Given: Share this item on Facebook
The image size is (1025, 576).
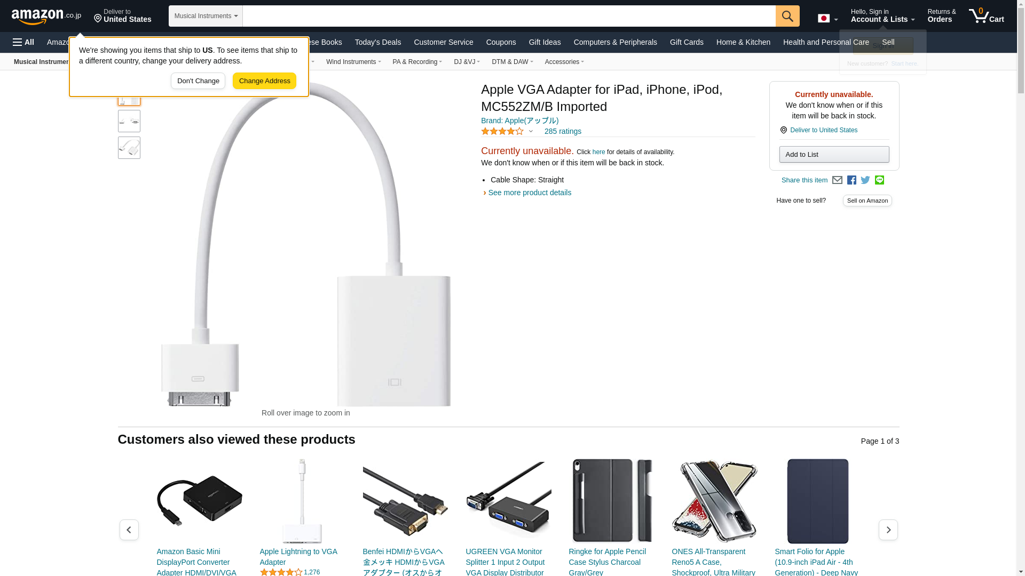Looking at the screenshot, I should click(851, 180).
